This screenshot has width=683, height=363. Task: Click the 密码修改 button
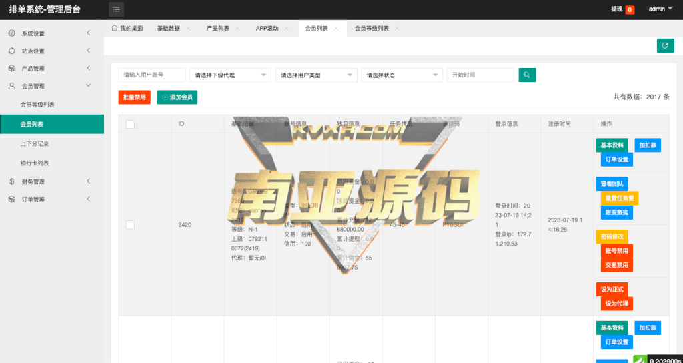(x=612, y=237)
